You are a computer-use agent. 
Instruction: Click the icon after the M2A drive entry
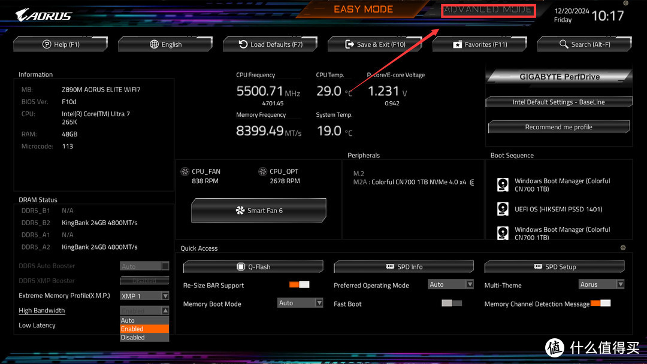click(x=472, y=182)
